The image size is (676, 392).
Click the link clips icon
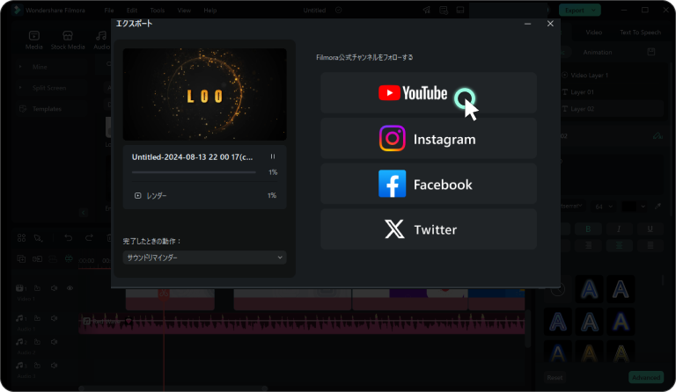[x=38, y=258]
